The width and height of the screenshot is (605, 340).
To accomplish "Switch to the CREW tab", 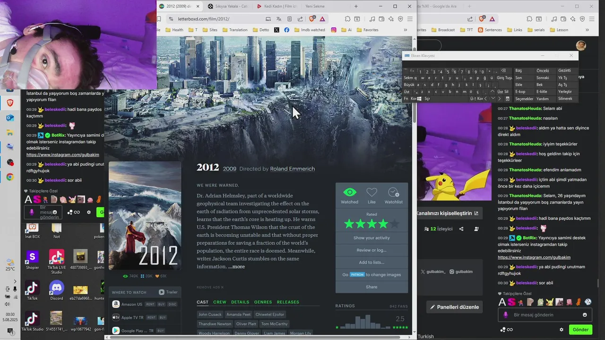I will [x=220, y=302].
